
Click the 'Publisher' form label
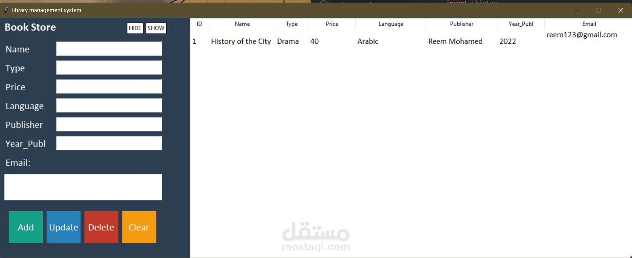24,125
